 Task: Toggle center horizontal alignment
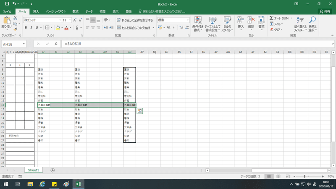(x=93, y=28)
